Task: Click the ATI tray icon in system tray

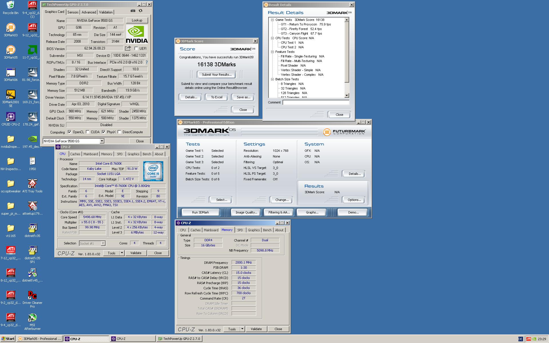Action: pyautogui.click(x=528, y=339)
